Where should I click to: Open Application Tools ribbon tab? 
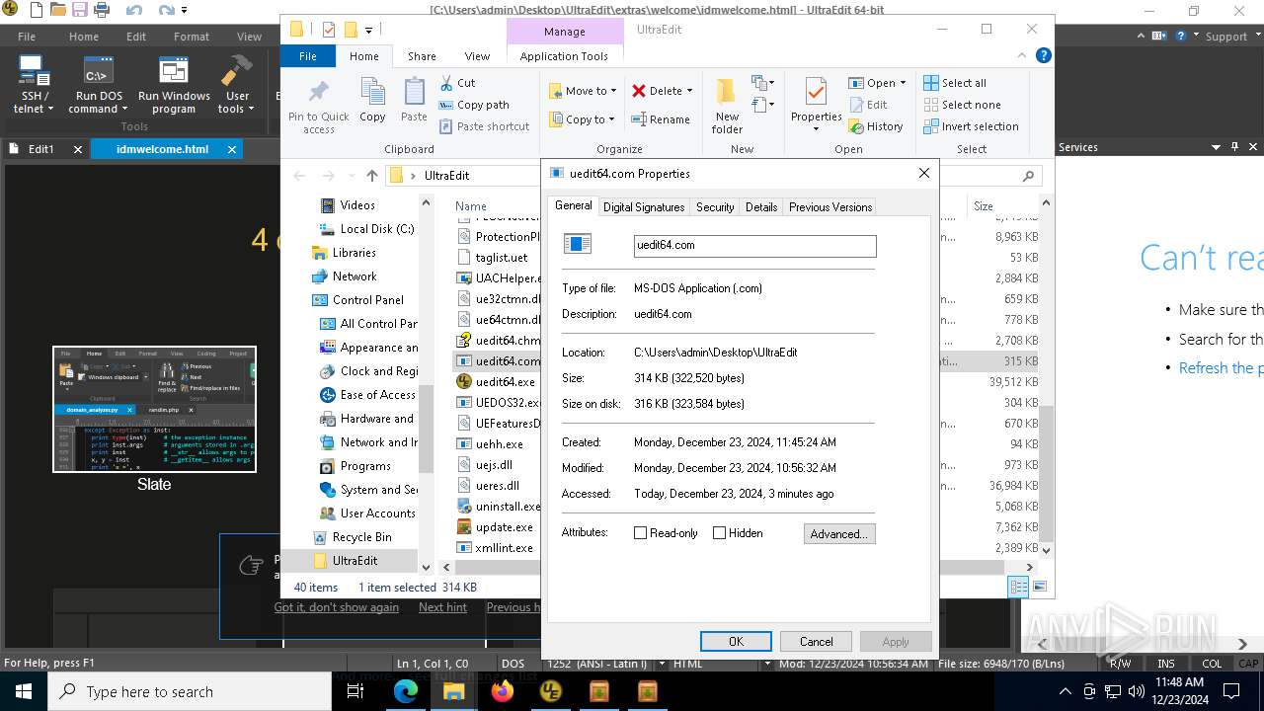point(564,56)
